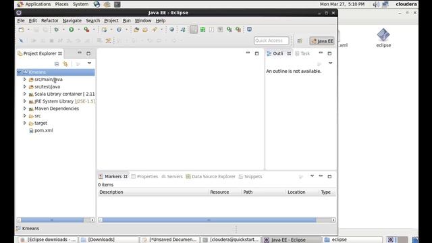Viewport: 432px width, 243px height.
Task: Click the Open Perspective icon beside Java EE
Action: (x=300, y=41)
